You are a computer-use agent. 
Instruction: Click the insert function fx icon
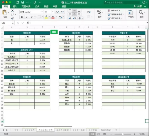pos(28,23)
